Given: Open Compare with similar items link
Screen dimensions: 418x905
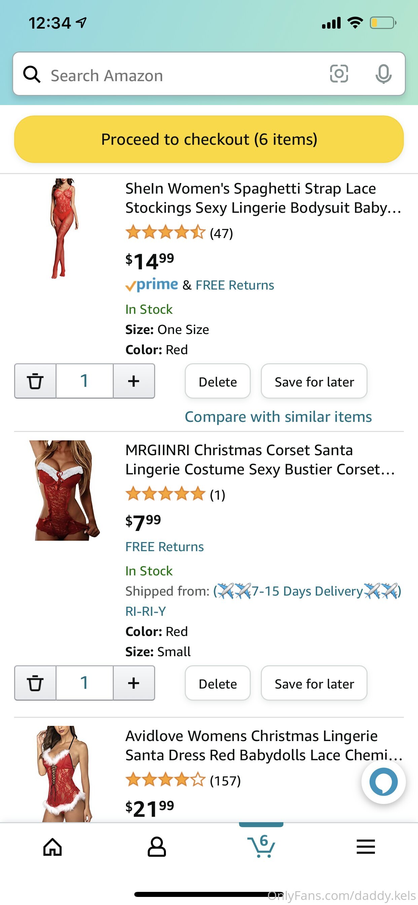Looking at the screenshot, I should [278, 417].
